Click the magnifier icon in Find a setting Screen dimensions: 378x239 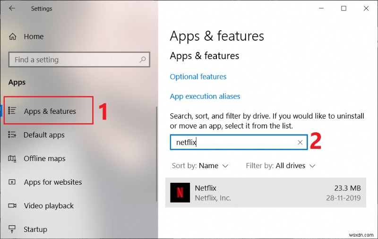[x=143, y=59]
